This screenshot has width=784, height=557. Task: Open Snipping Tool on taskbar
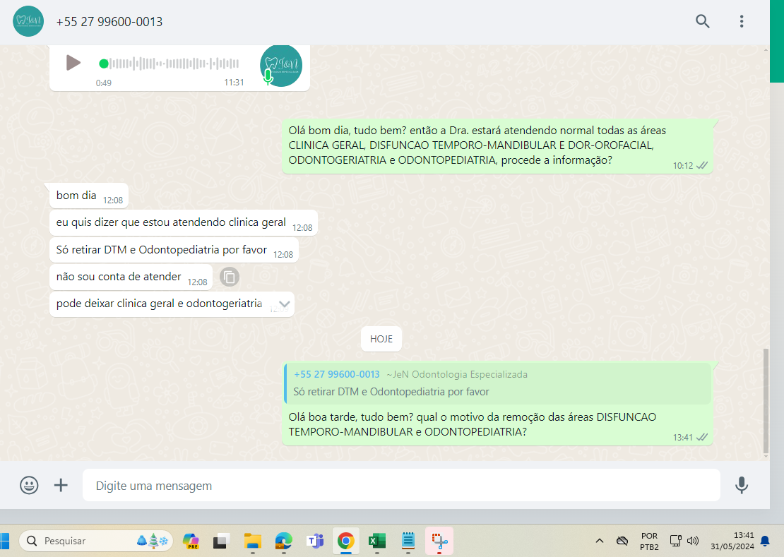tap(439, 541)
